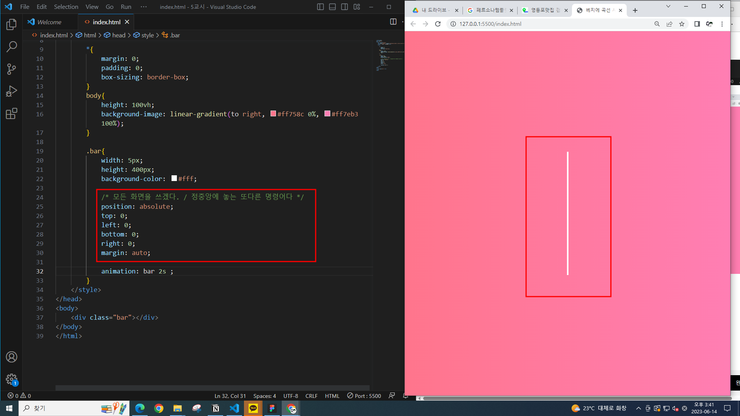Switch to the Welcome tab
Viewport: 740px width, 416px height.
coord(49,22)
